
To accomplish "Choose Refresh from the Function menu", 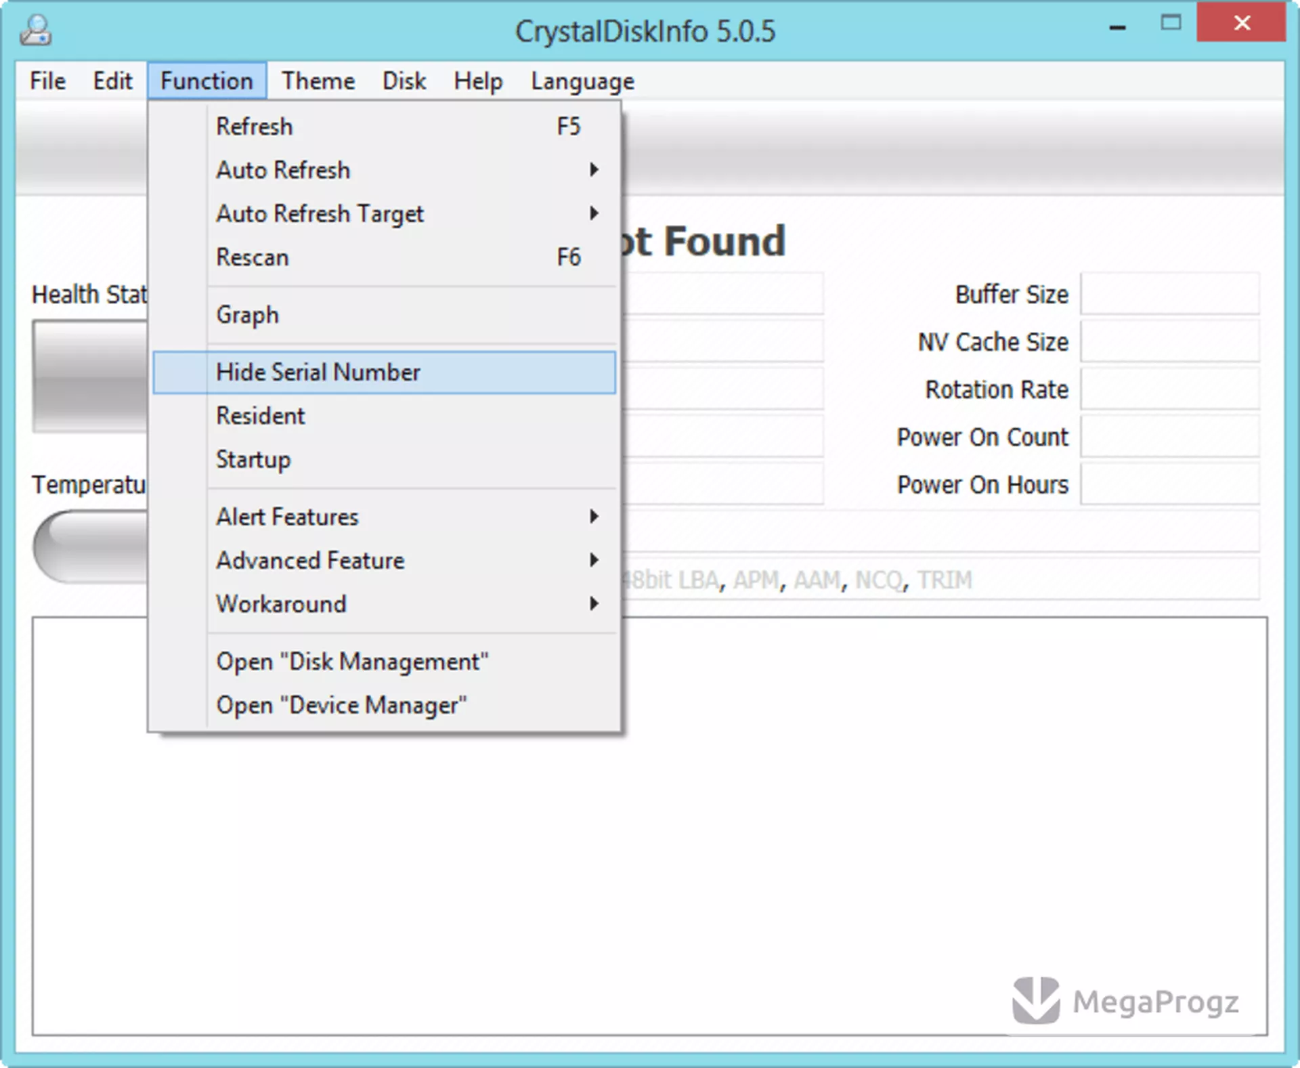I will [x=384, y=127].
